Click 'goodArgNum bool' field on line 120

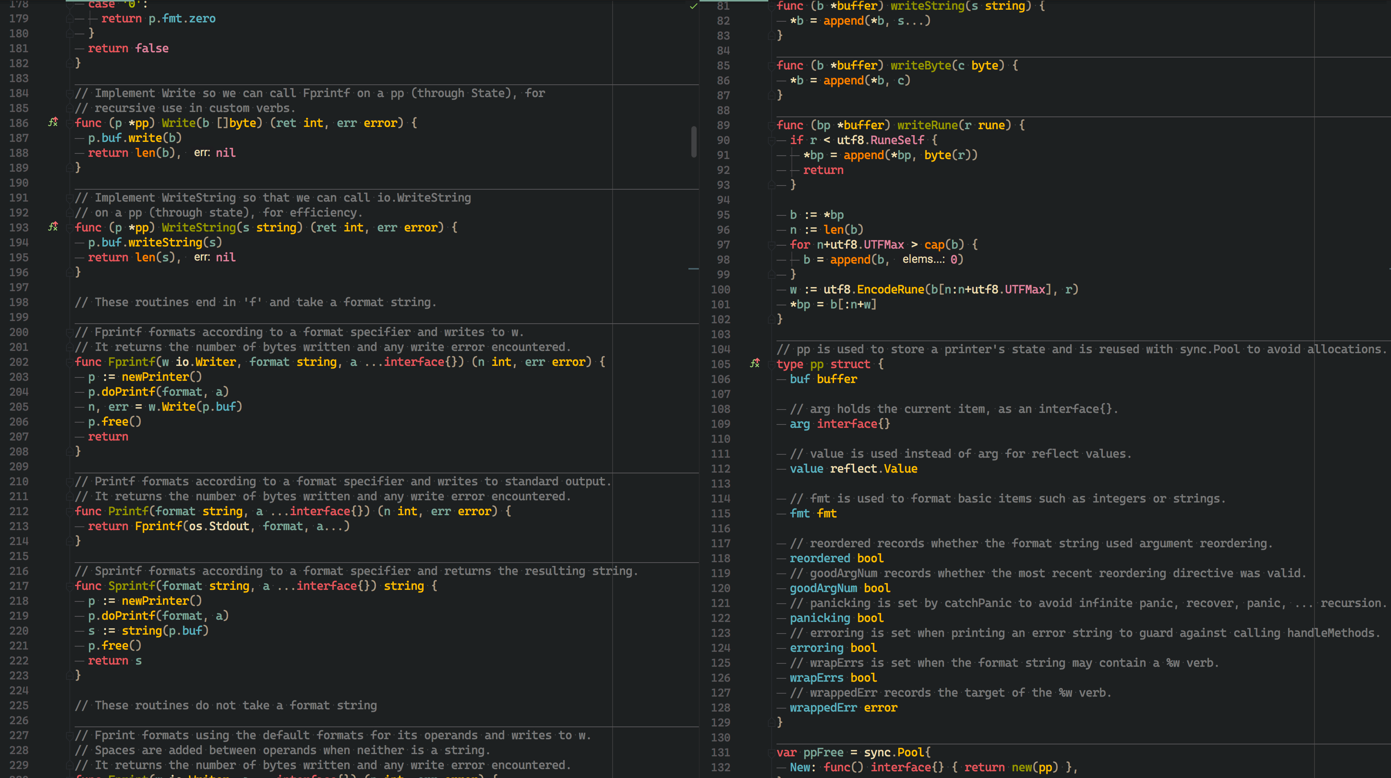pos(840,588)
